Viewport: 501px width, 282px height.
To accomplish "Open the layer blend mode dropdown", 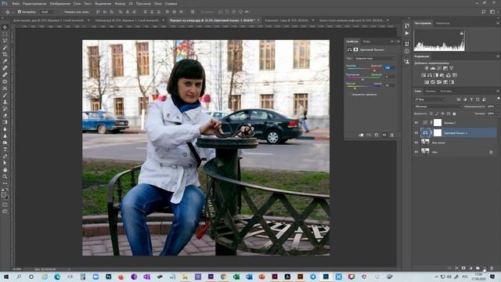I will coord(438,107).
